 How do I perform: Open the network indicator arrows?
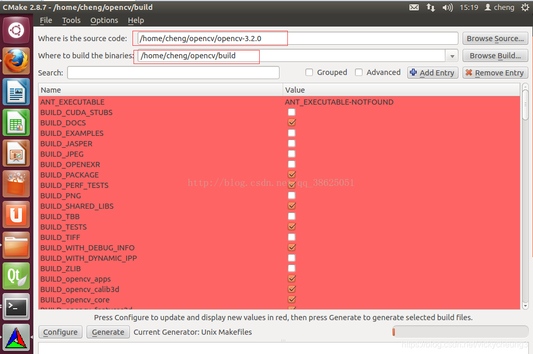[x=431, y=7]
